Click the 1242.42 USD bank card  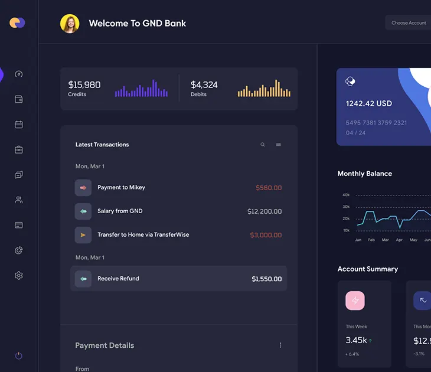coord(384,107)
